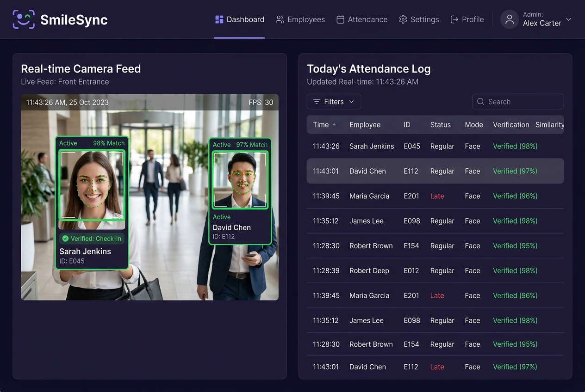585x392 pixels.
Task: Switch to the Attendance tab
Action: [x=362, y=19]
